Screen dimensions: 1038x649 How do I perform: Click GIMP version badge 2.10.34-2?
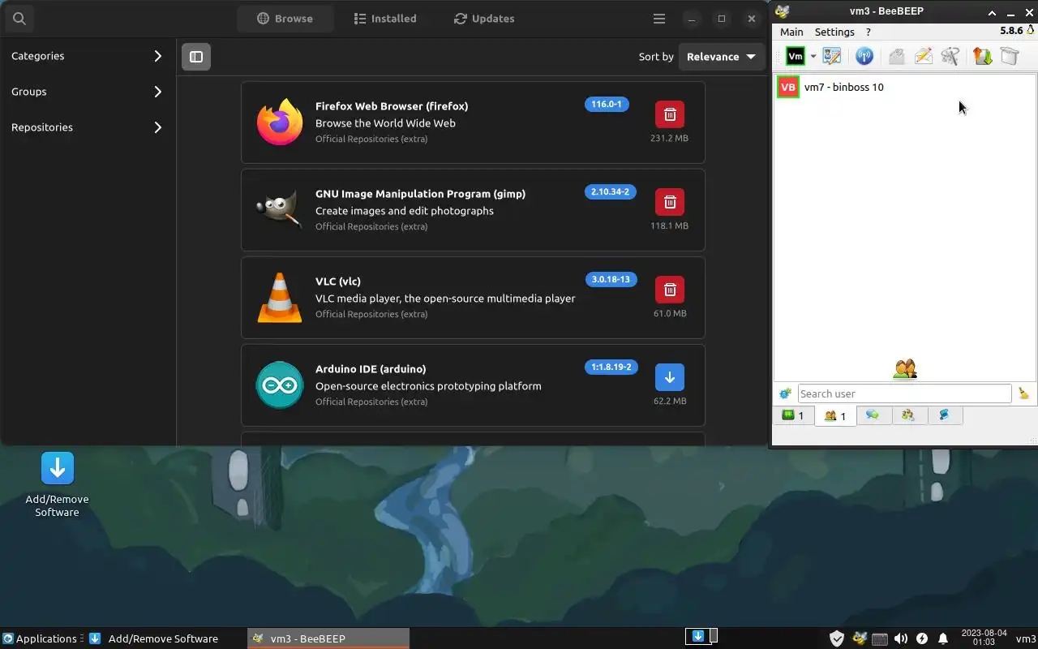(610, 191)
